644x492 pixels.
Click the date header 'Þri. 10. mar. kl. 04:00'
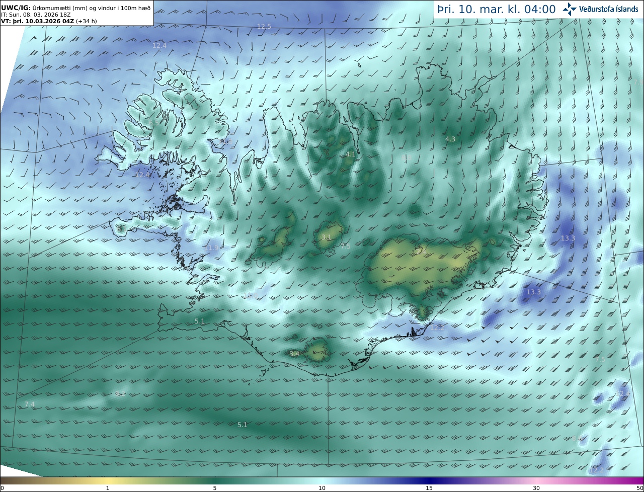coord(496,9)
